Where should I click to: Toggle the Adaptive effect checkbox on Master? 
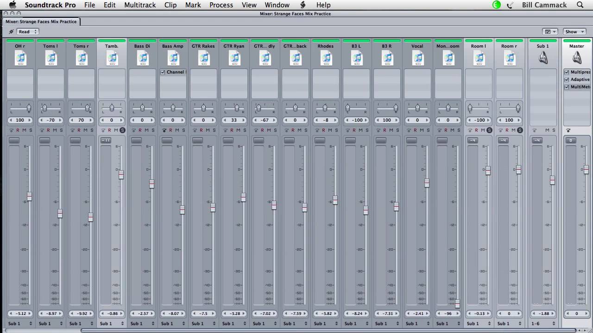click(x=567, y=80)
